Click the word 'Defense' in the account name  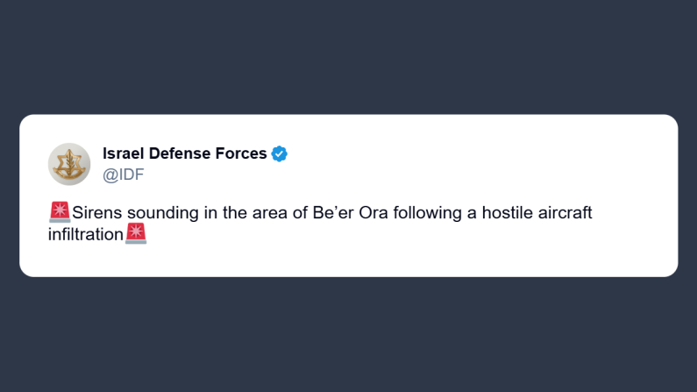click(x=180, y=153)
